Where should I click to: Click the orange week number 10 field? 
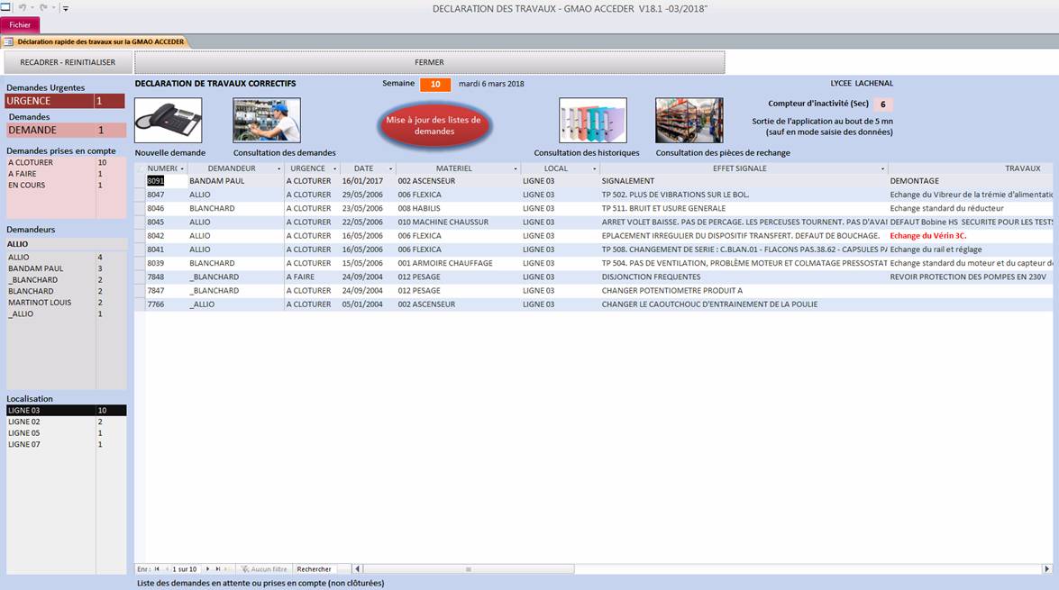435,85
